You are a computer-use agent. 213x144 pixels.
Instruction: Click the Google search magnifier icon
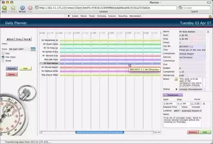[x=181, y=8]
